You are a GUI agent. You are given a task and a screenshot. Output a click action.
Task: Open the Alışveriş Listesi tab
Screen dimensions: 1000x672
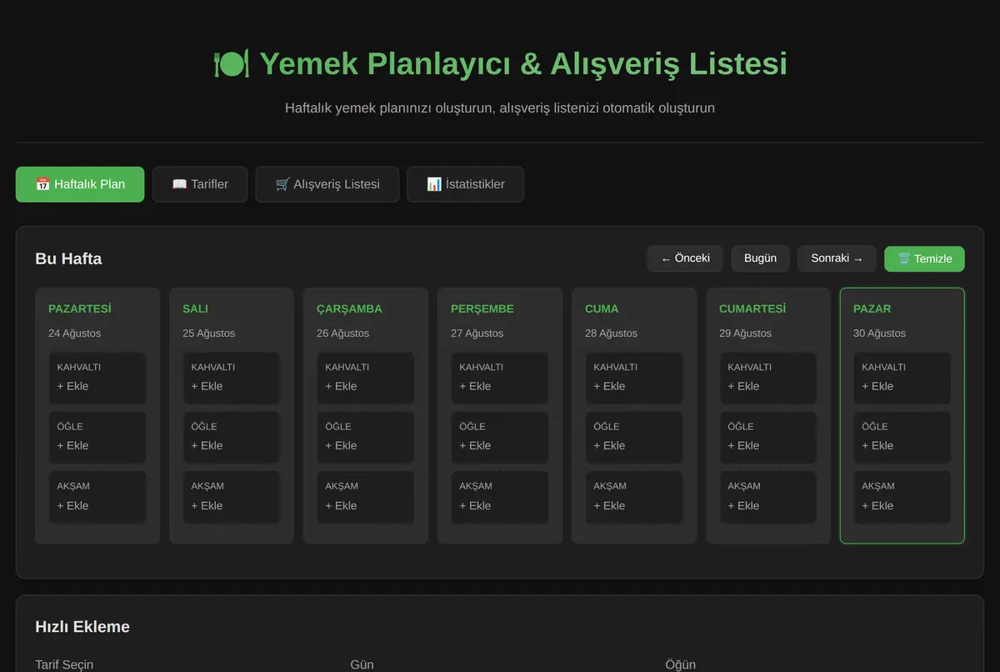coord(327,184)
